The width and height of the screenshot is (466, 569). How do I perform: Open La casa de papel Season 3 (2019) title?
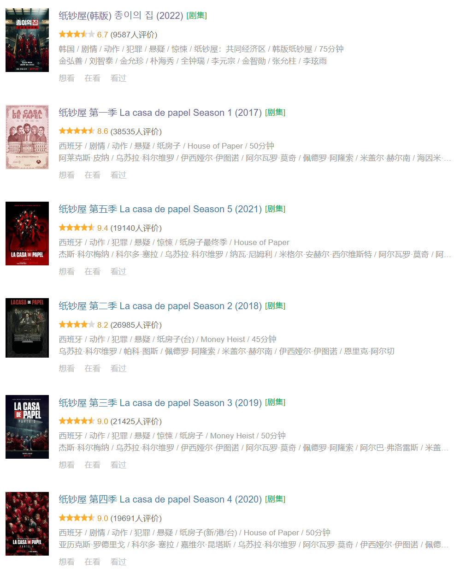coord(160,403)
